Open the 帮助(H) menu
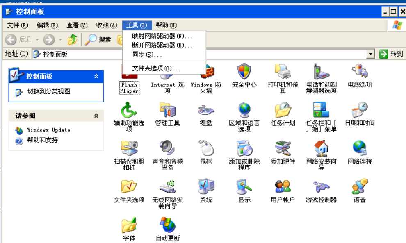The image size is (406, 243). [x=166, y=25]
